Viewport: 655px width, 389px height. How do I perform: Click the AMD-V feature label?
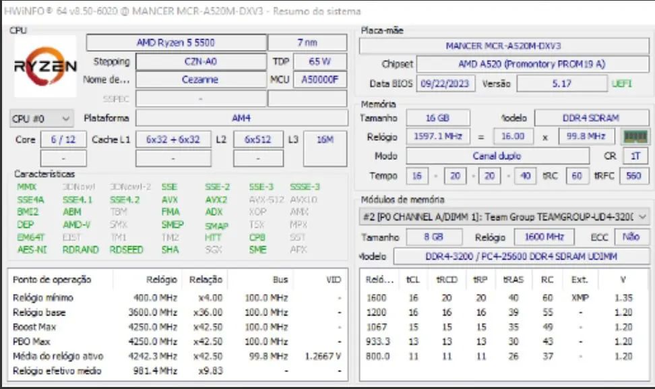click(76, 225)
